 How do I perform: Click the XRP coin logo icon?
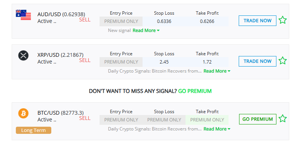tap(23, 56)
